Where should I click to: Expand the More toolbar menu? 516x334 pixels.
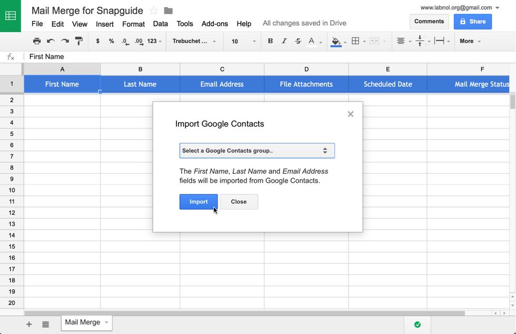(x=468, y=41)
